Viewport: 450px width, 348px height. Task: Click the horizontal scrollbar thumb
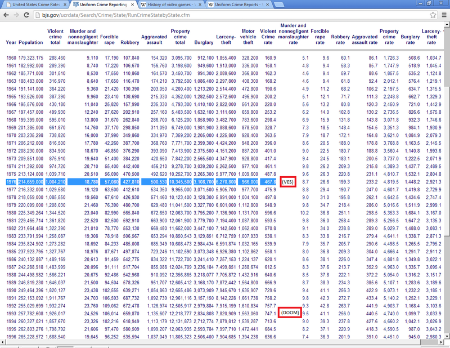213,342
